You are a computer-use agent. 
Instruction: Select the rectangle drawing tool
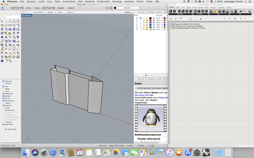click(x=10, y=25)
